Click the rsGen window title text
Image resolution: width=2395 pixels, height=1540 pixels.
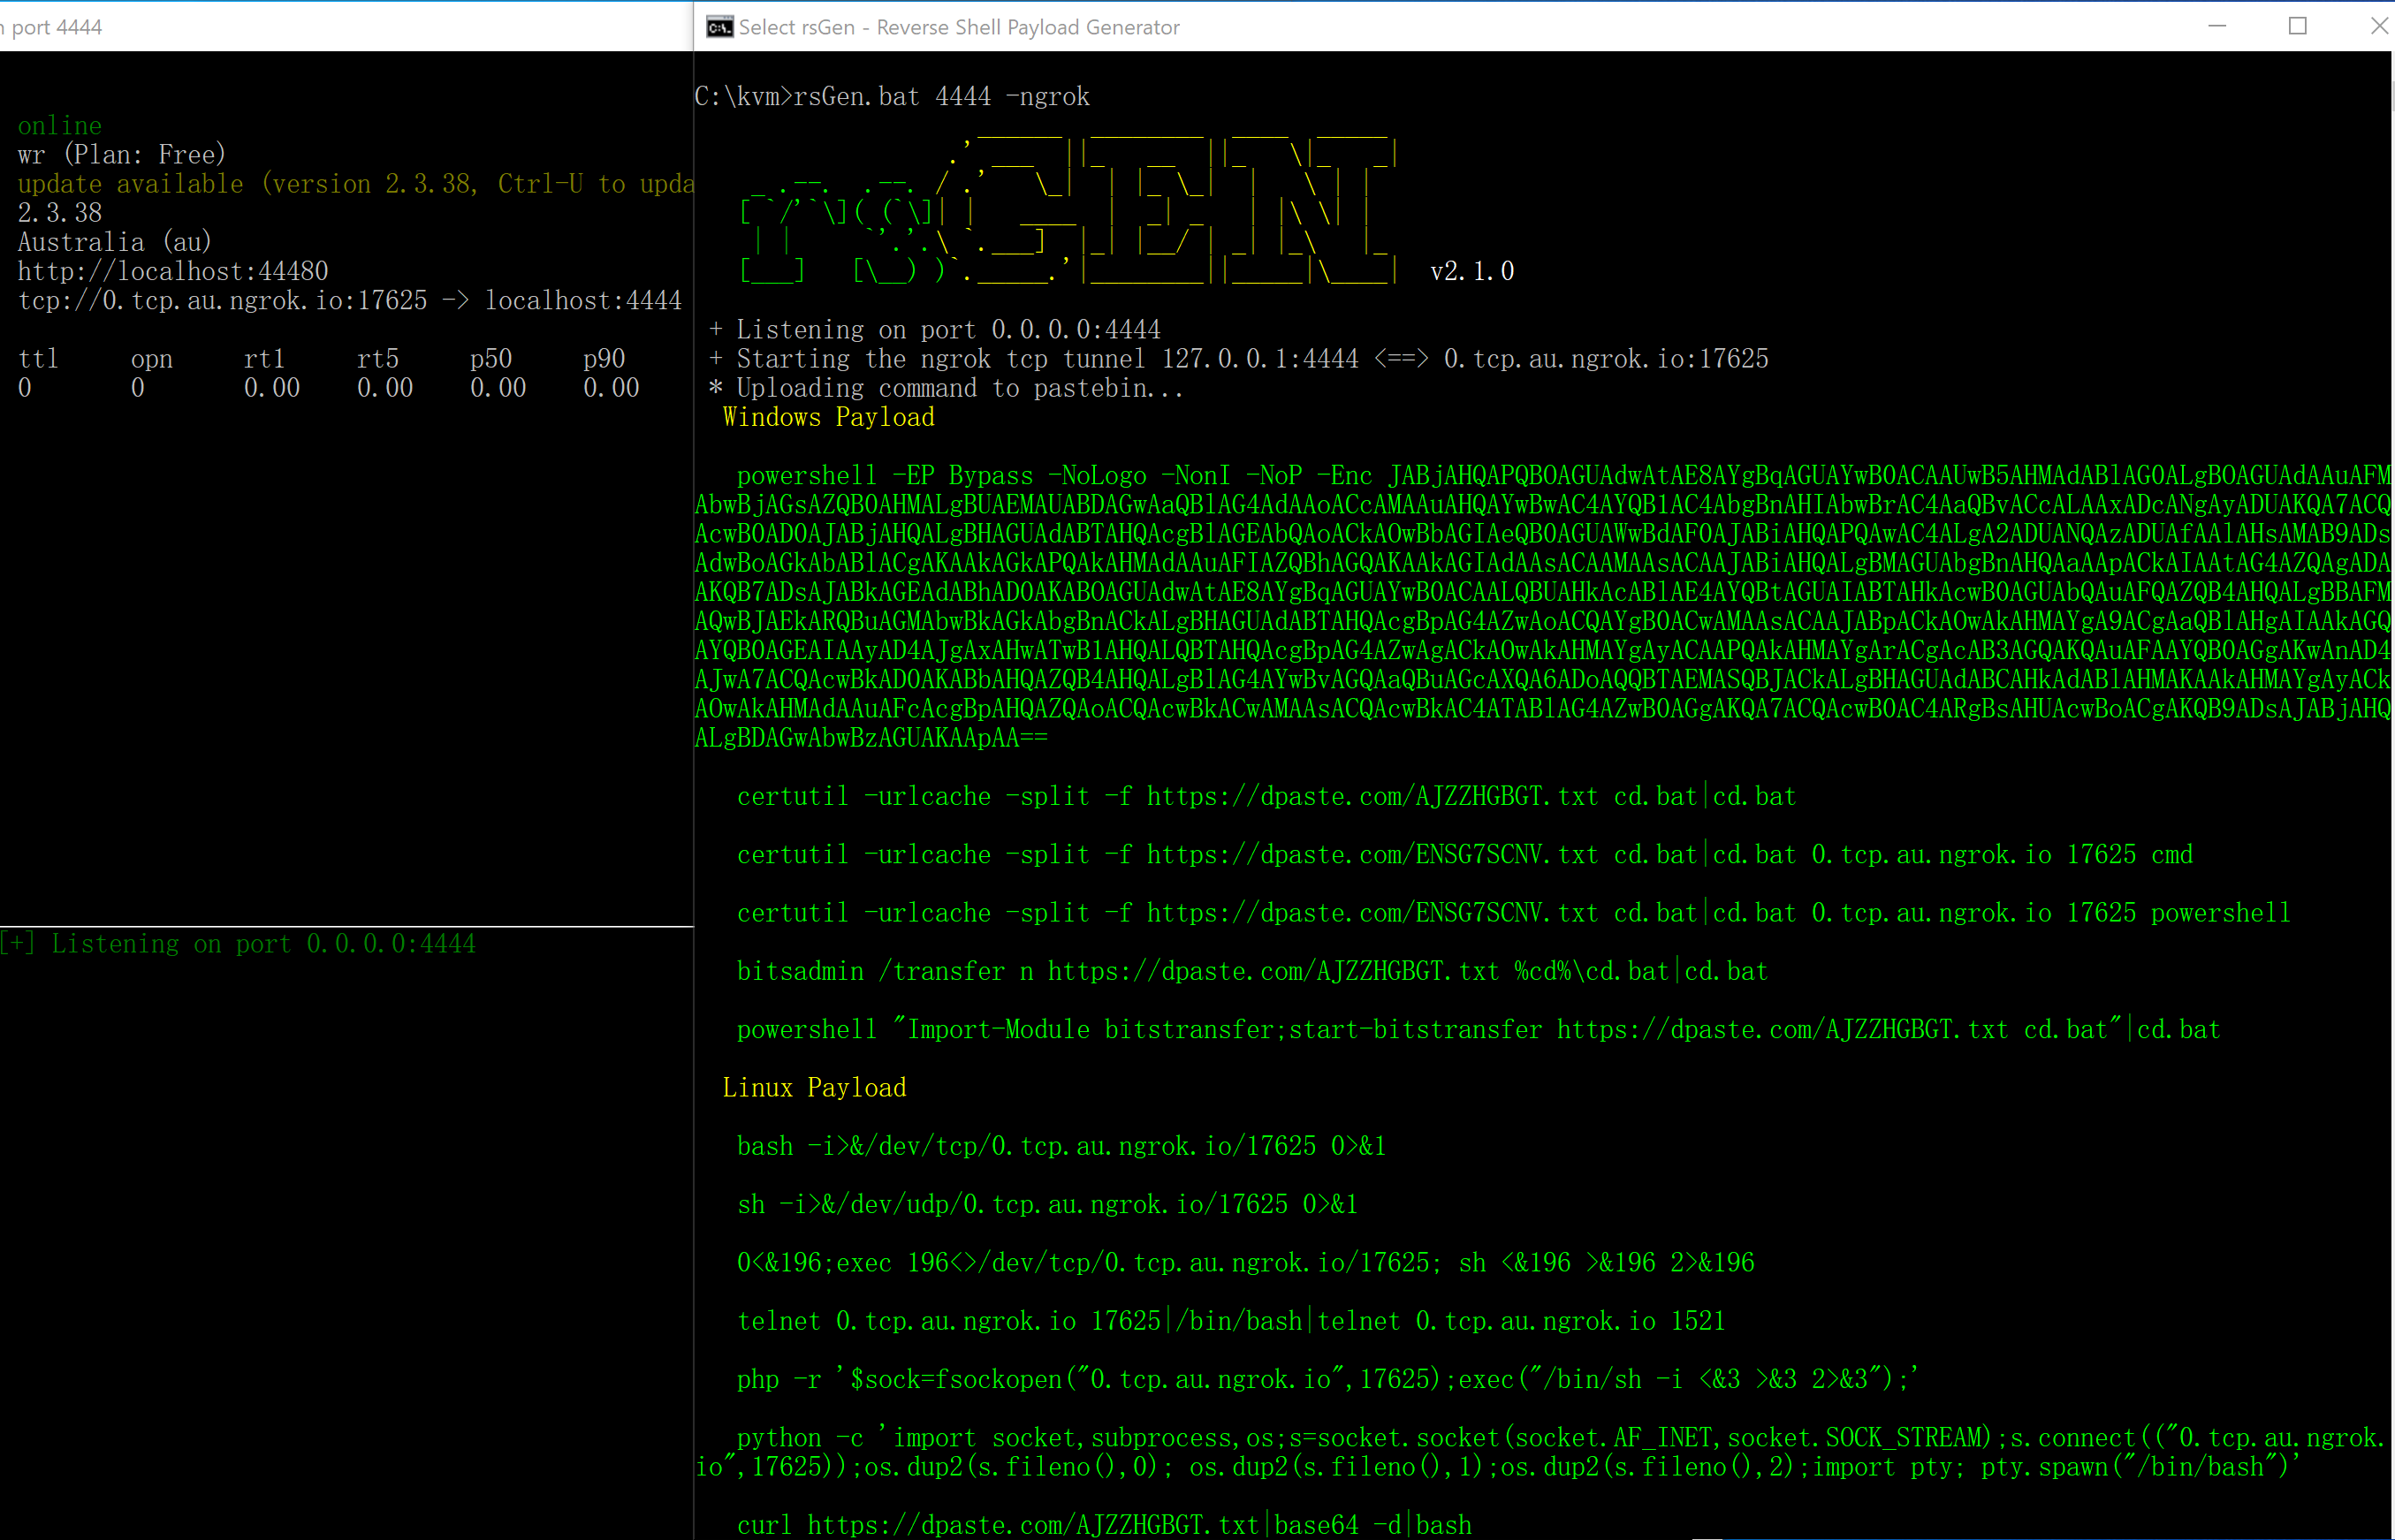click(x=958, y=27)
